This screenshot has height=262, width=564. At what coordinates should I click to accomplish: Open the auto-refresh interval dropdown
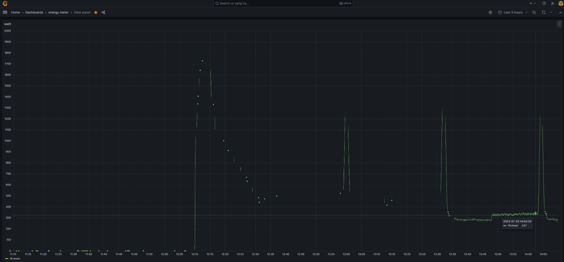(x=551, y=12)
